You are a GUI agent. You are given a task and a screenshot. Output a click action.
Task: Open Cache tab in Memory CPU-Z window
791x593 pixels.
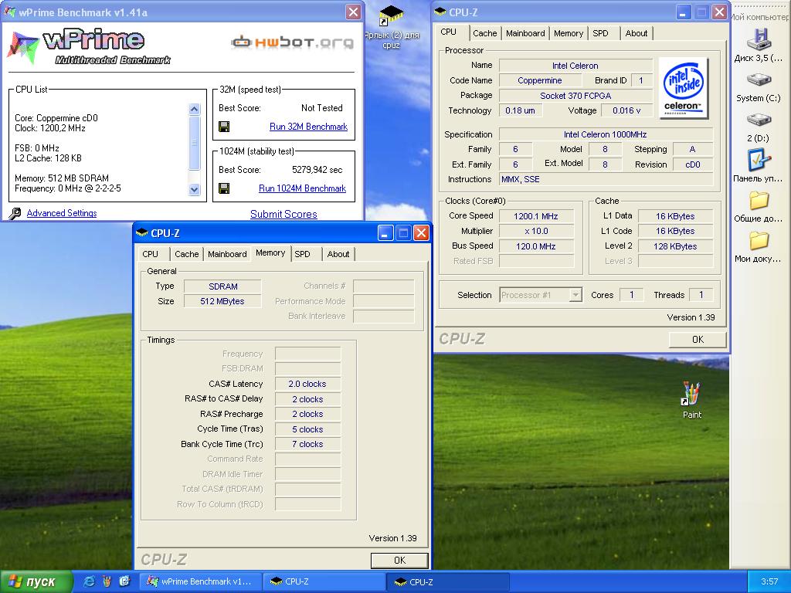coord(187,254)
